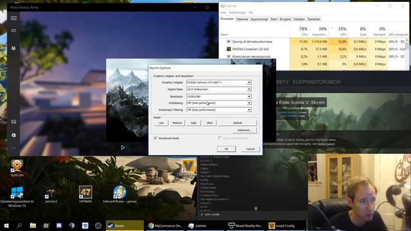411x231 pixels.
Task: Click the photos icon in Mixed Reality Portal sidebar
Action: coord(13,122)
